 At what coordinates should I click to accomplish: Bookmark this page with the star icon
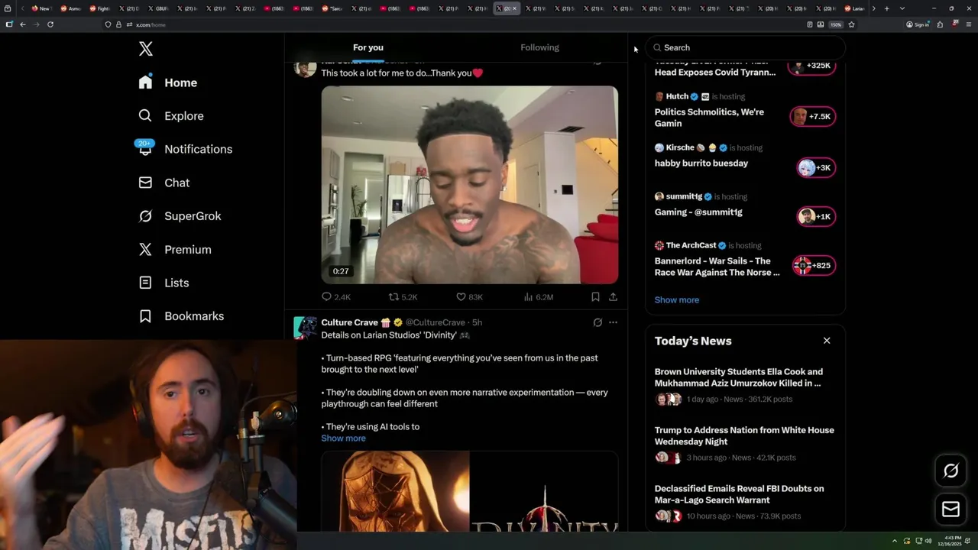click(x=851, y=24)
